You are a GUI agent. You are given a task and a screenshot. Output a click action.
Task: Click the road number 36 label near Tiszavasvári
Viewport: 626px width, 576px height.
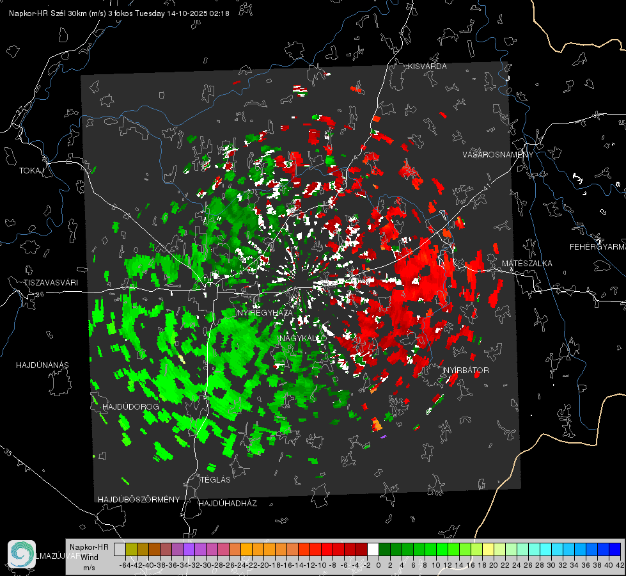[40, 294]
